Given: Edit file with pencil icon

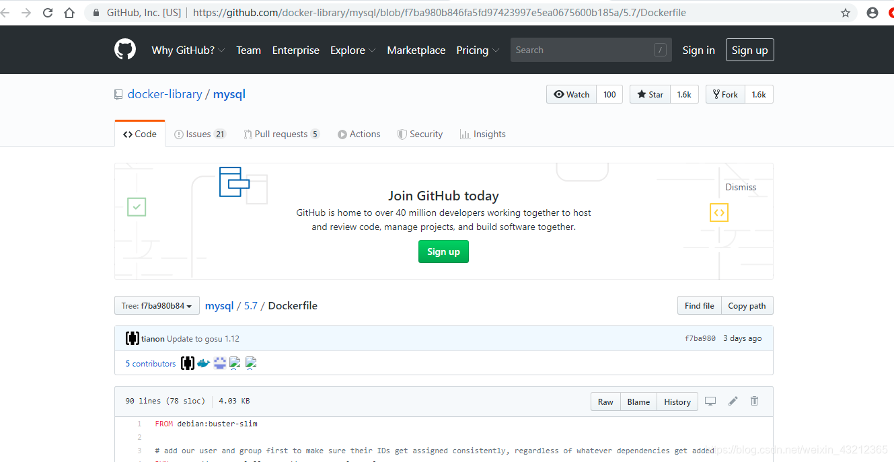Looking at the screenshot, I should click(x=733, y=401).
